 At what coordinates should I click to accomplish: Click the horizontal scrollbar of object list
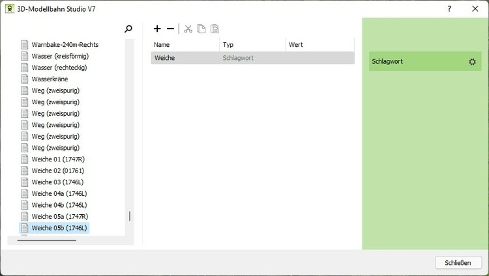click(x=47, y=240)
